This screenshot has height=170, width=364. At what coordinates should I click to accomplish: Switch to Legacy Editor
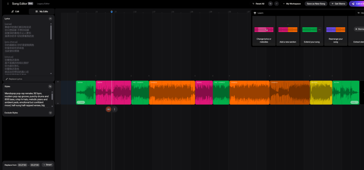point(43,4)
